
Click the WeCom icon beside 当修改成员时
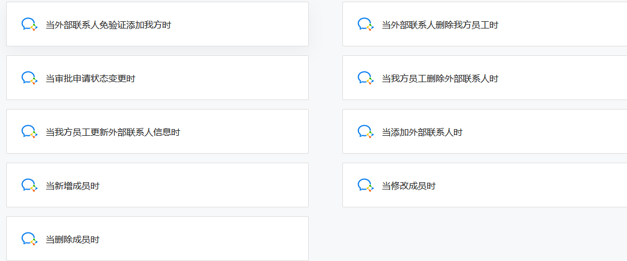pyautogui.click(x=365, y=186)
